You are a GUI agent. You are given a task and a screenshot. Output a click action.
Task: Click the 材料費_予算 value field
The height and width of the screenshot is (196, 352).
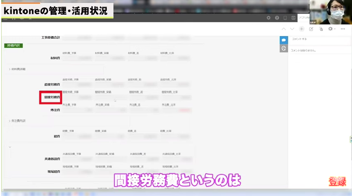click(x=77, y=58)
